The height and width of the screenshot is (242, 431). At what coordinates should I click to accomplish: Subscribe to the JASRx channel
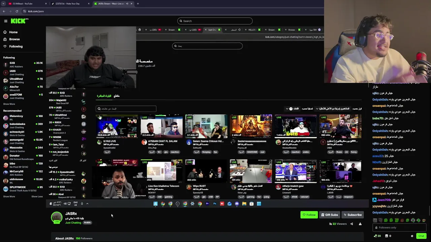click(353, 215)
